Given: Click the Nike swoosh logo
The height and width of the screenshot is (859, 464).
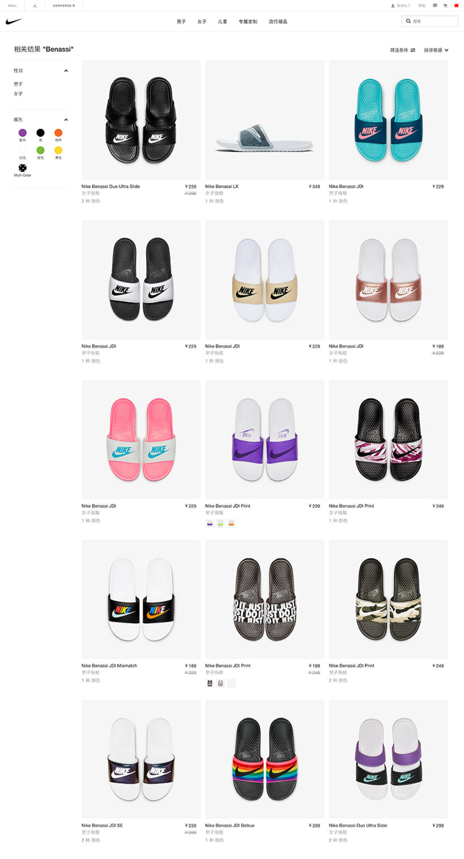Looking at the screenshot, I should coord(13,21).
